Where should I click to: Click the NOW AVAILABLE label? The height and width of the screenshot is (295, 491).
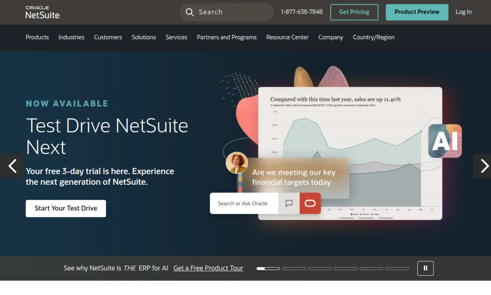pos(67,104)
